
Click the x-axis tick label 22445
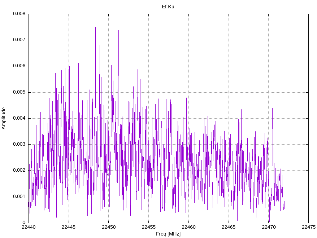[68, 227]
